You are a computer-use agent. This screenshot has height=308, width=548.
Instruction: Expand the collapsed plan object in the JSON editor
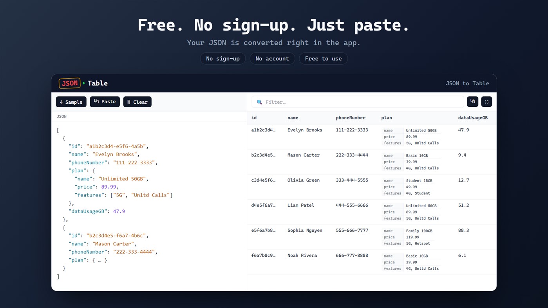tap(99, 260)
